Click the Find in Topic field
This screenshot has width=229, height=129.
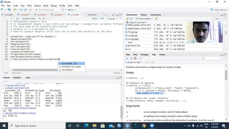[x=150, y=62]
